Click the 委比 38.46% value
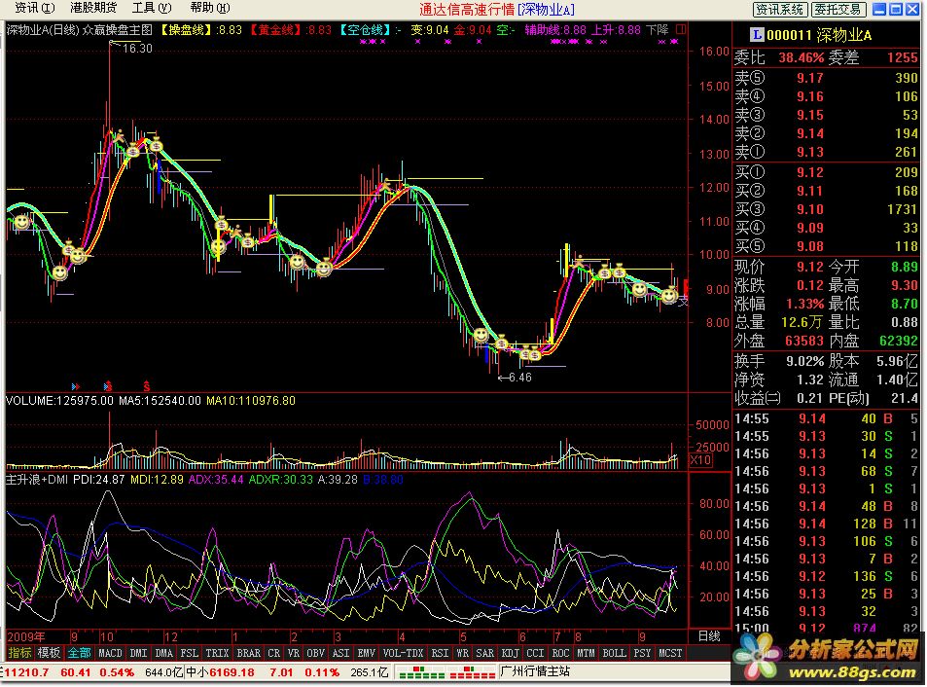 click(802, 58)
